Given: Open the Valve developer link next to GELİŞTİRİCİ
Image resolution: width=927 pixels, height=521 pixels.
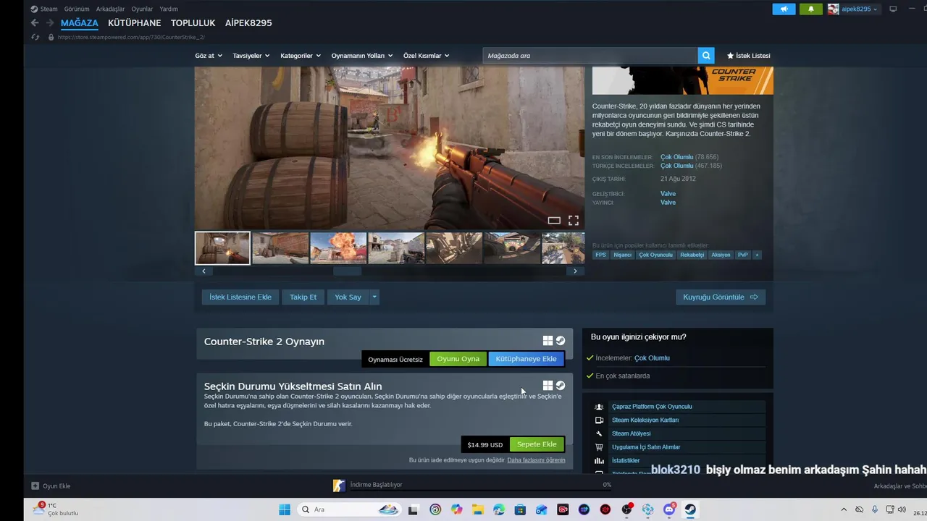Looking at the screenshot, I should (668, 194).
